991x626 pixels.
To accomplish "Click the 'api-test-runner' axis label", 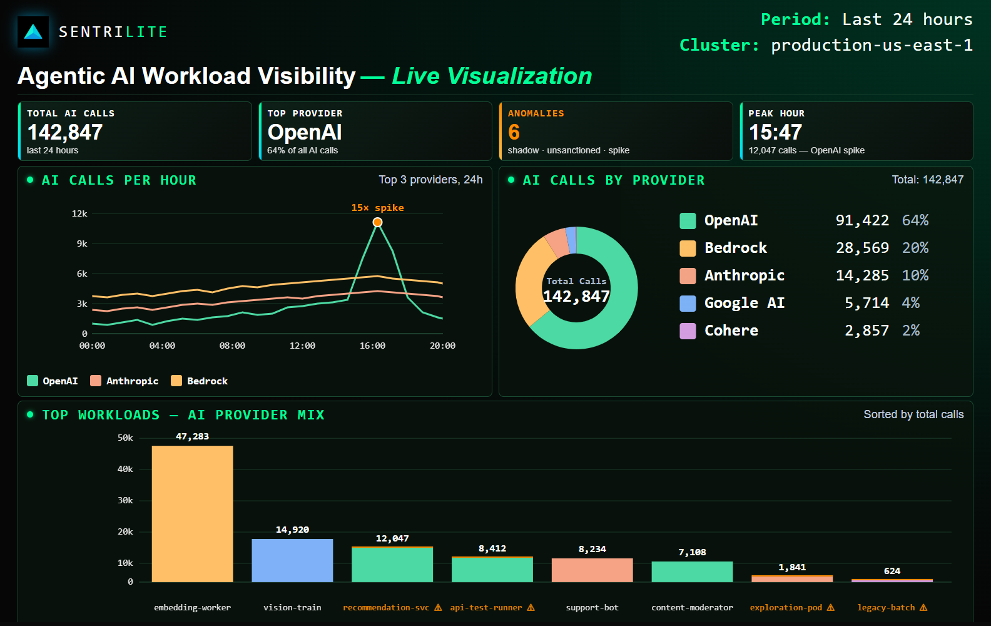I will coord(486,608).
